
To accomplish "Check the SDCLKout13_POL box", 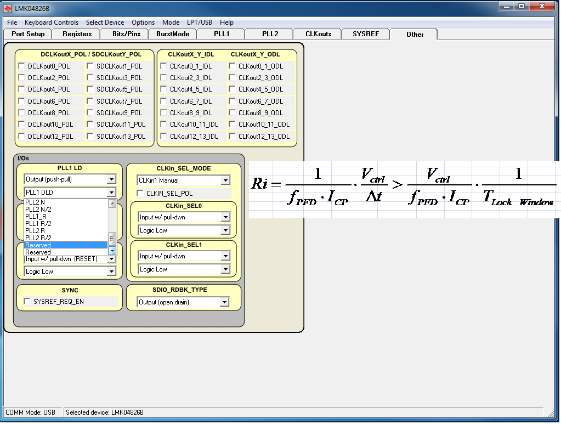I will pos(90,137).
